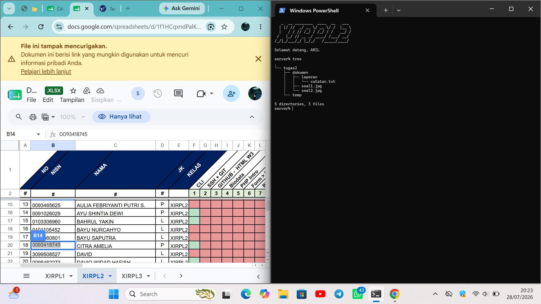Click the Google Sheets home logo
This screenshot has width=541, height=304.
pyautogui.click(x=15, y=95)
